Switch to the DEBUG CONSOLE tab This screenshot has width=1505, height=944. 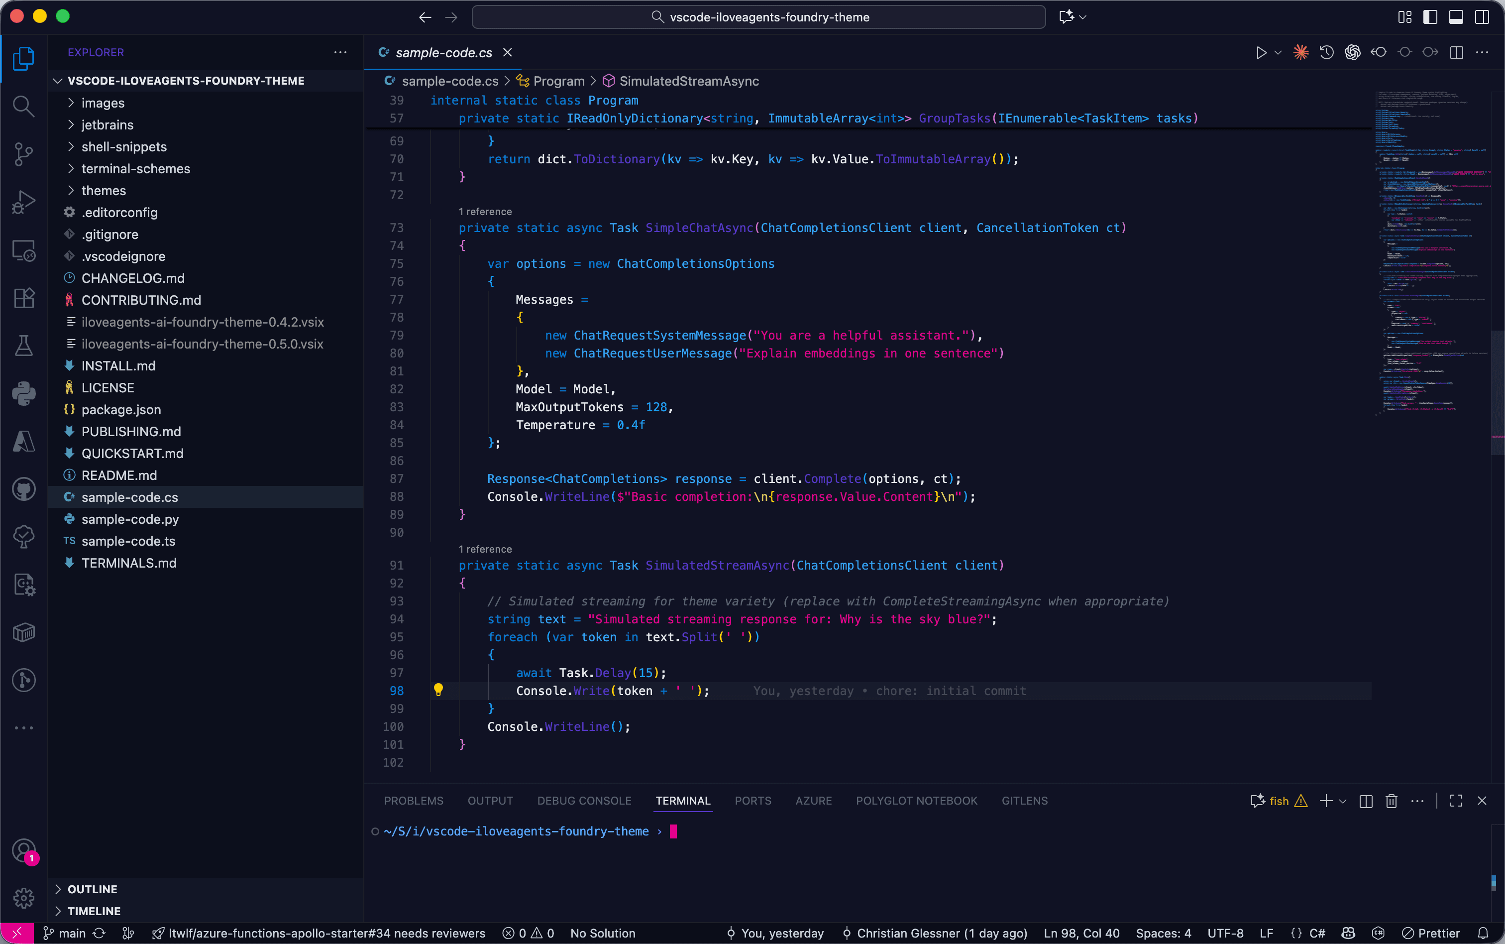pos(583,801)
